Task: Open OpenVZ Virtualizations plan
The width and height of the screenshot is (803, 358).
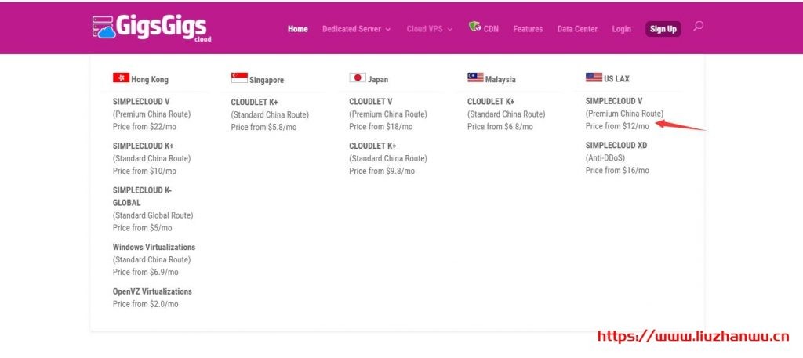Action: pos(152,291)
